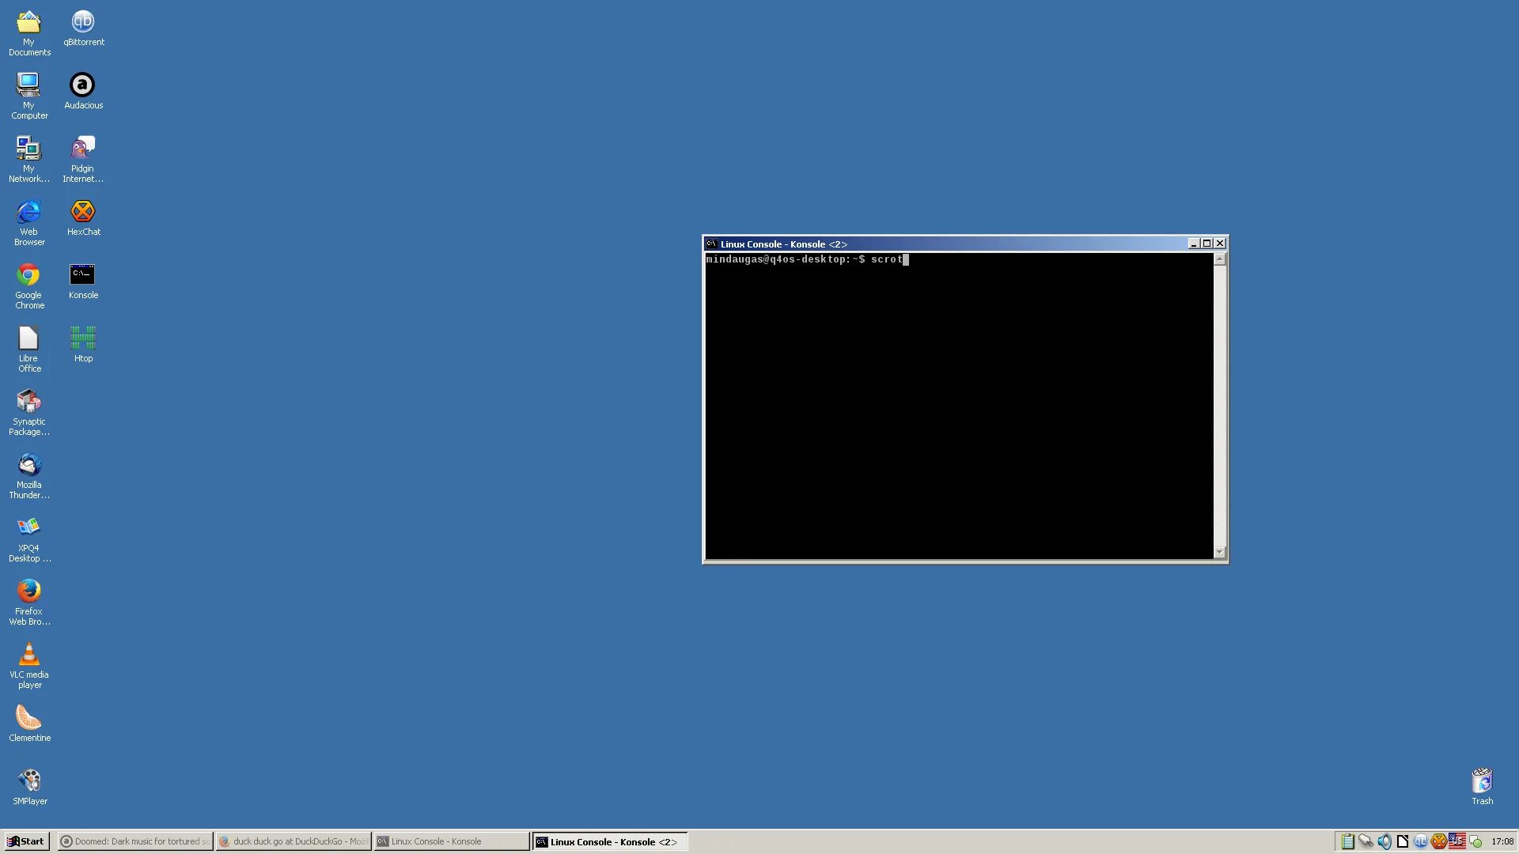Click the volume speaker tray icon
1519x854 pixels.
coord(1384,841)
